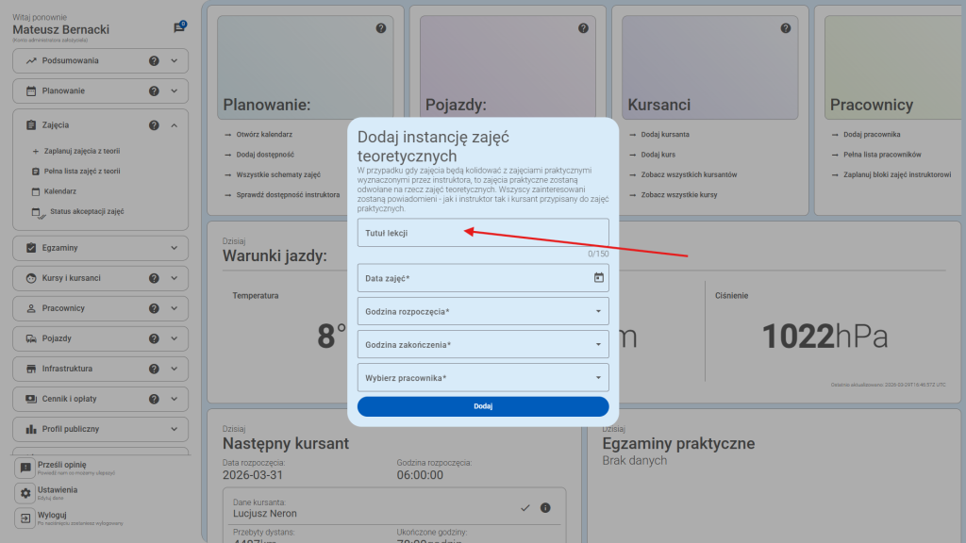966x543 pixels.
Task: Click the Tytuł lekcji input field
Action: [x=482, y=233]
